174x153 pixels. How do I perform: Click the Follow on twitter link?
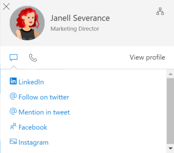click(x=44, y=97)
